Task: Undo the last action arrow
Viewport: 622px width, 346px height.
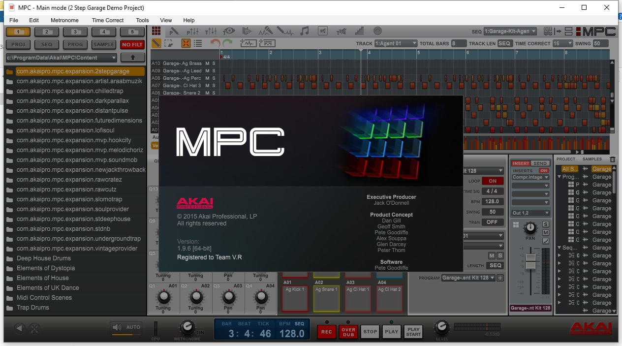Action: click(x=215, y=43)
